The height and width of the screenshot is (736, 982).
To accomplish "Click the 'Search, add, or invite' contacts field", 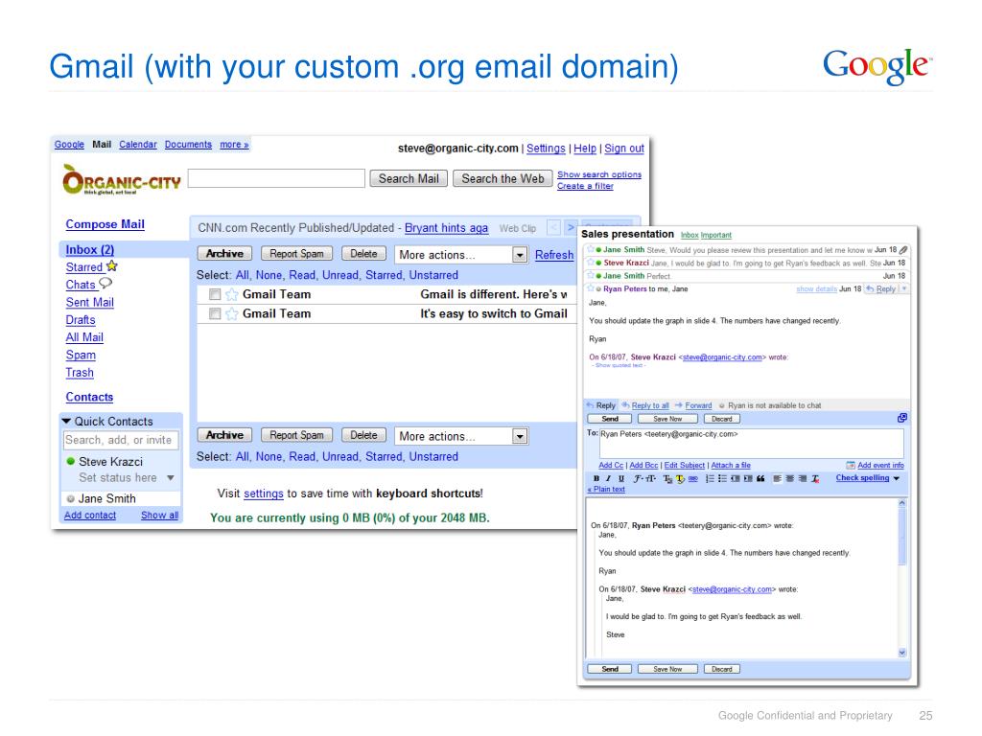I will tap(121, 440).
